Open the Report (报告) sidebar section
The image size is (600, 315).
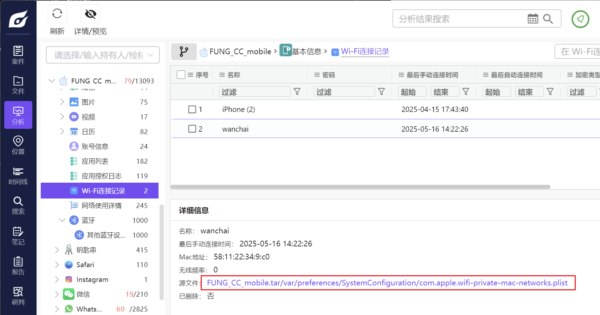(18, 266)
